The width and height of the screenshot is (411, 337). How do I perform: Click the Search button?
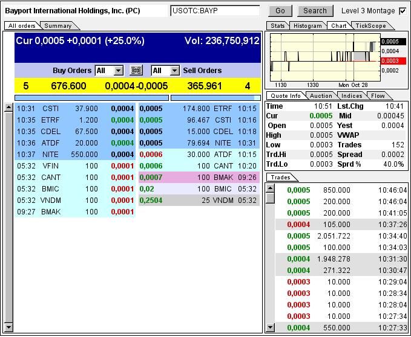[315, 11]
